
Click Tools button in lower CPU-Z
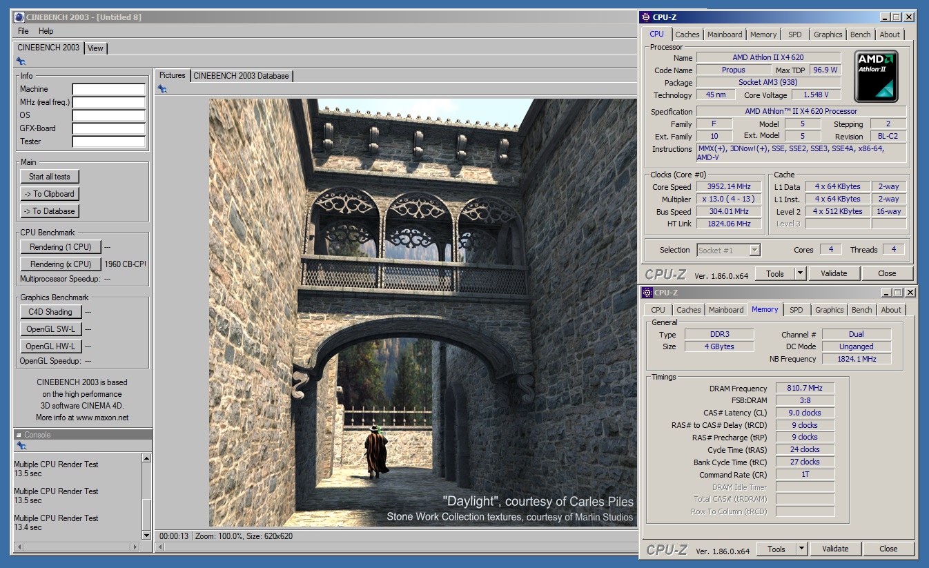[776, 549]
